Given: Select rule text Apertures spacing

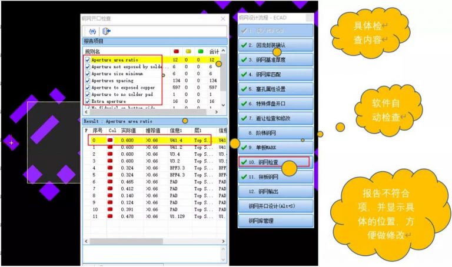Looking at the screenshot, I should 112,81.
